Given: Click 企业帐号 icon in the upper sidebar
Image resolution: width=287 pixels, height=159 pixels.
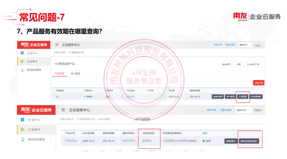Looking at the screenshot, I should [x=22, y=61].
